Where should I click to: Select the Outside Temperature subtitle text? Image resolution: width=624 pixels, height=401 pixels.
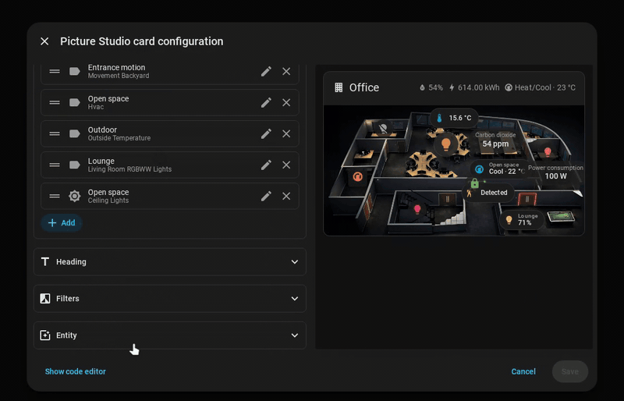tap(119, 138)
